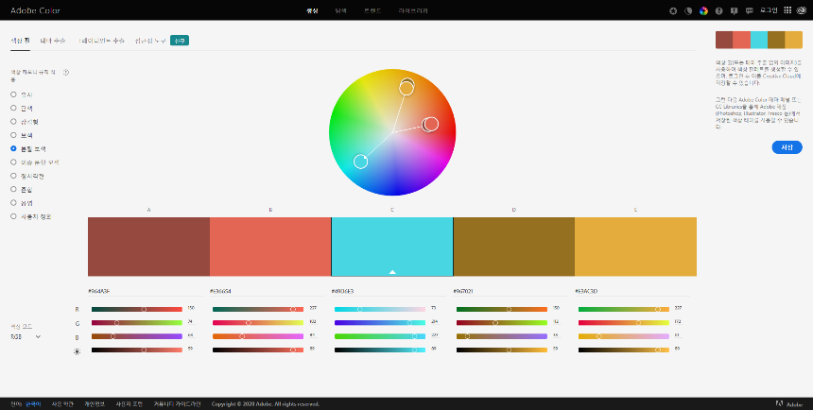Click the Creative Cloud icon in the header
813x410 pixels.
click(802, 10)
